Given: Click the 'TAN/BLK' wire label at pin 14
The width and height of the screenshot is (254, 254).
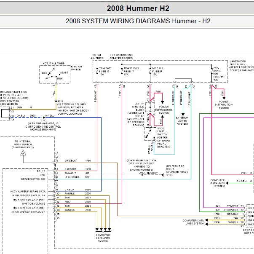Looking at the screenshot, I should pyautogui.click(x=70, y=210).
